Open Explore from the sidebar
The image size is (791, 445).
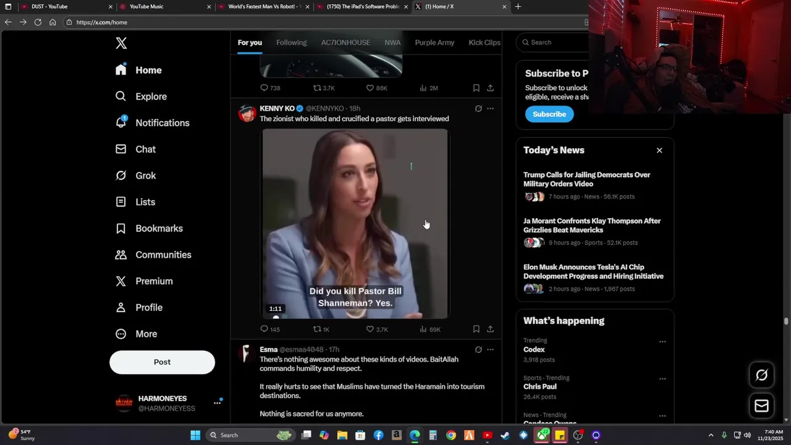tap(141, 96)
